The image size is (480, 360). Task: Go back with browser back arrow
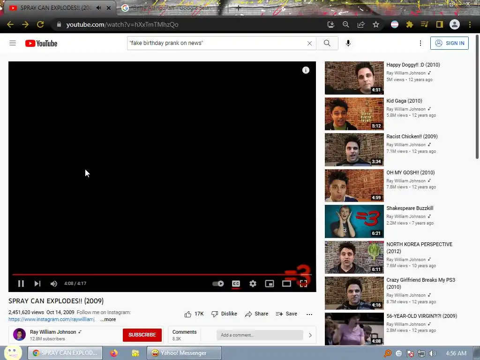(x=10, y=24)
